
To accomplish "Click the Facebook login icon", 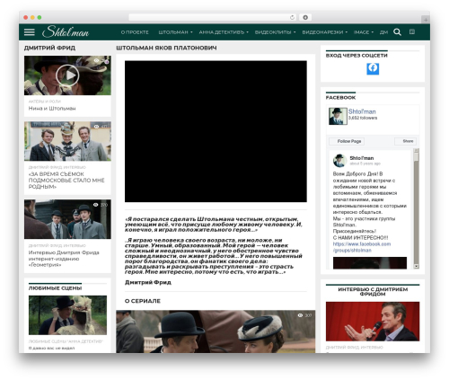I will click(x=373, y=68).
